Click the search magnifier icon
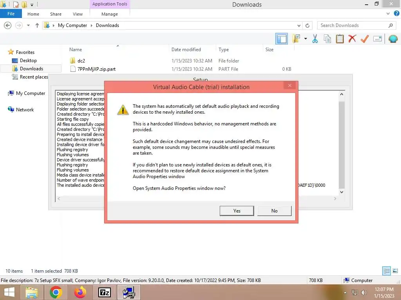401x300 pixels. pos(390,25)
